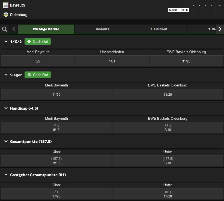Click the Gesamtpunkte (157.5) market title
The image size is (224, 201).
tap(31, 142)
